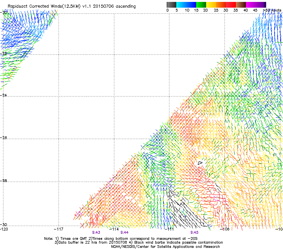Click the '10' legend scale label
283x249 pixels.
coord(187,10)
